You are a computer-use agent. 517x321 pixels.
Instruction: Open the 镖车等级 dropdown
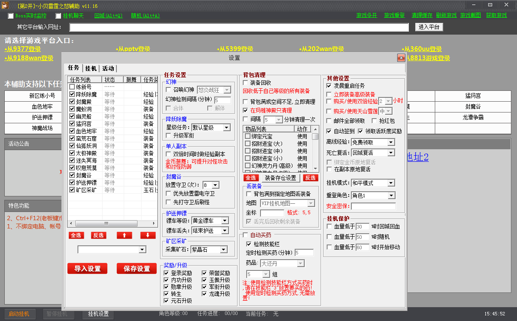[224, 221]
